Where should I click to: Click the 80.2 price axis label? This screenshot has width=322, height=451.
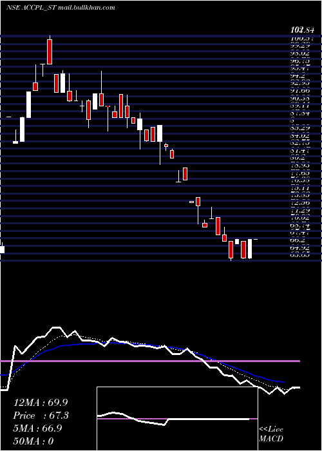pyautogui.click(x=298, y=157)
